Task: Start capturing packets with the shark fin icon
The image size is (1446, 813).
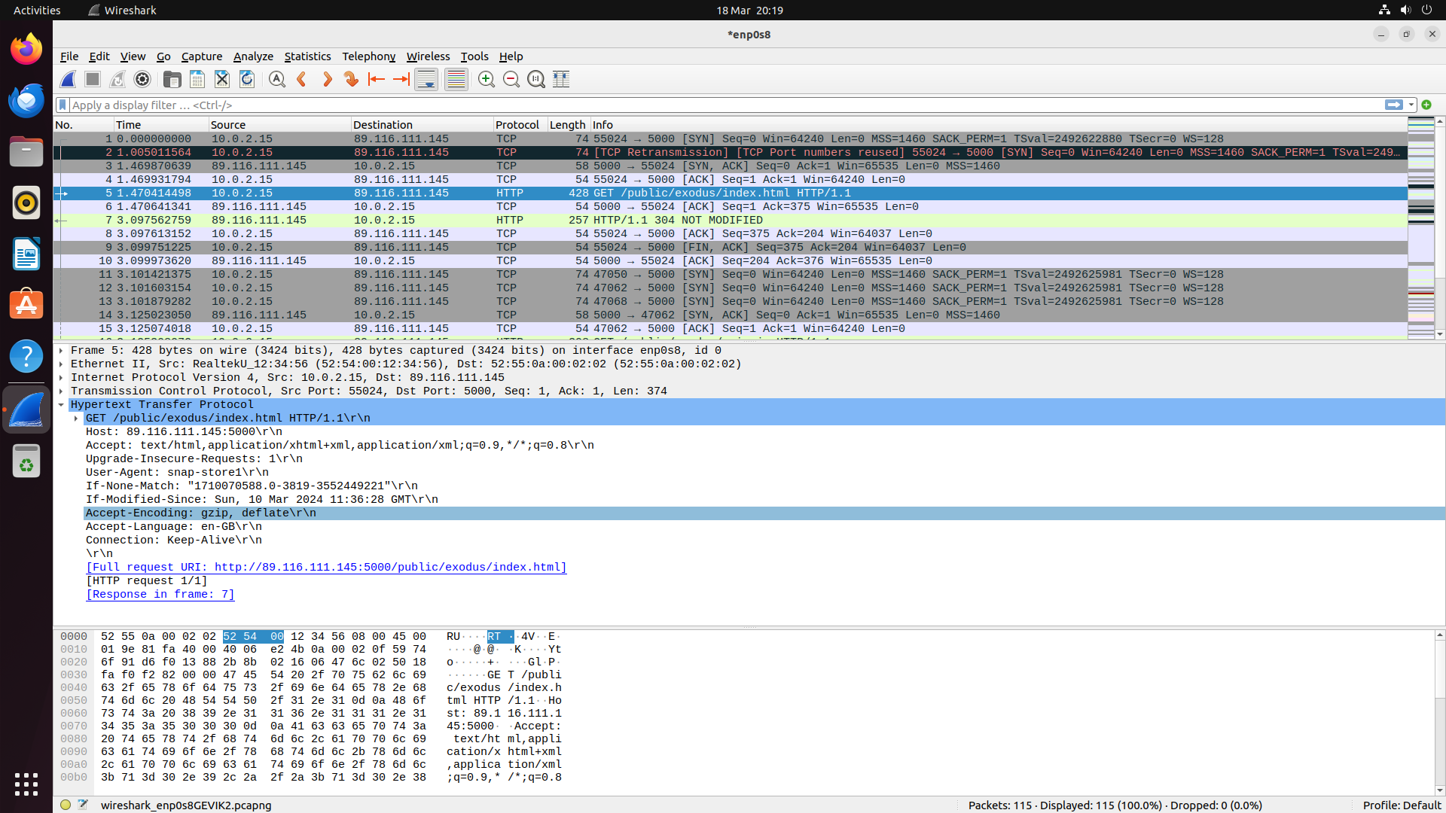Action: coord(68,79)
